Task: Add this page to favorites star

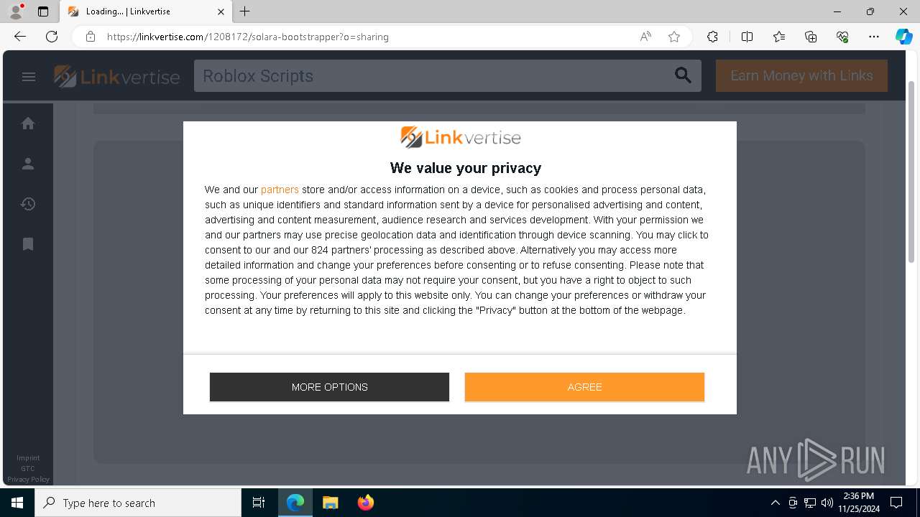Action: click(x=674, y=37)
